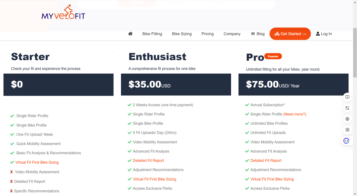Viewport: 357px width, 196px height.
Task: Open the book icon in the side panel
Action: pos(347,97)
